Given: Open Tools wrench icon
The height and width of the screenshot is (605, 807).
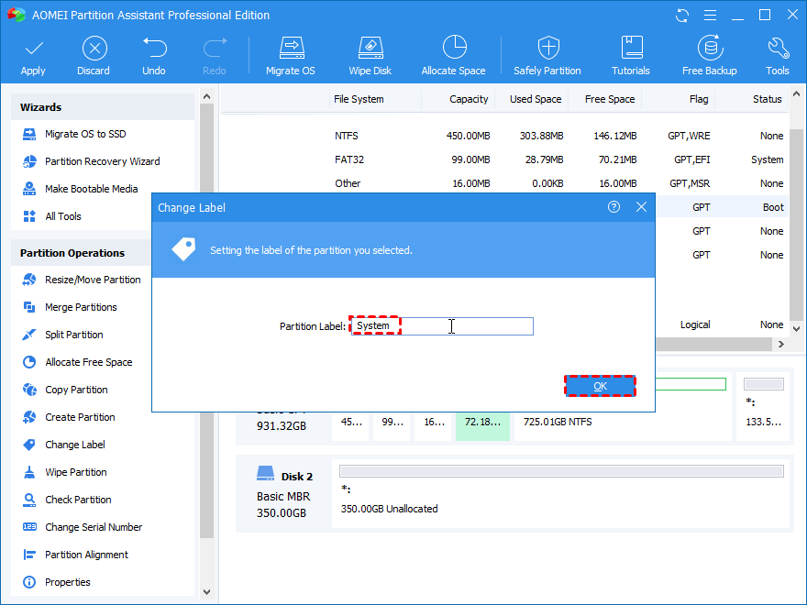Looking at the screenshot, I should (x=778, y=48).
